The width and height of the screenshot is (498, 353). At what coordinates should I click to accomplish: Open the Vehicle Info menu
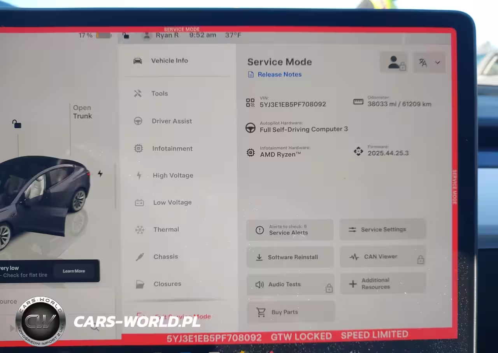point(169,61)
